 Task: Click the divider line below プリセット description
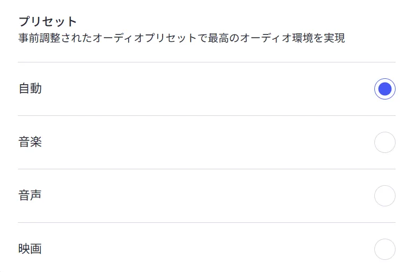206,62
